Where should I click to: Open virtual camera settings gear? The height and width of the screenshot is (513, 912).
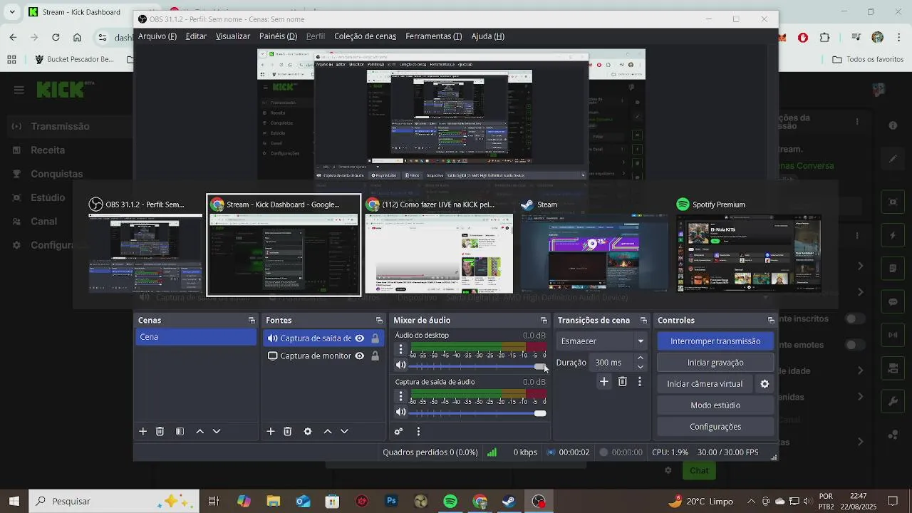click(x=765, y=384)
